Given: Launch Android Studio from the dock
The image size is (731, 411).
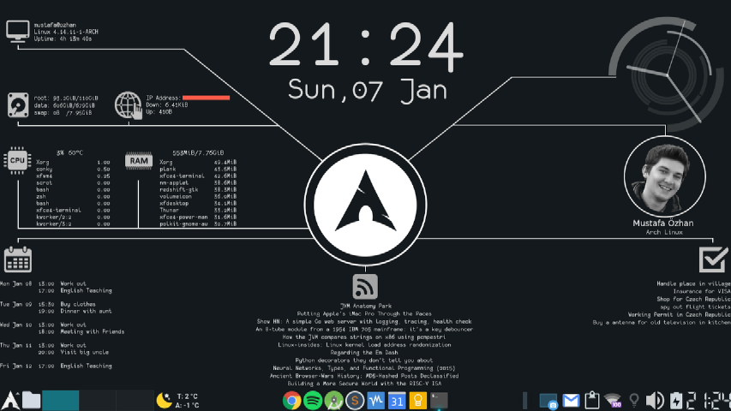Looking at the screenshot, I should coord(333,400).
